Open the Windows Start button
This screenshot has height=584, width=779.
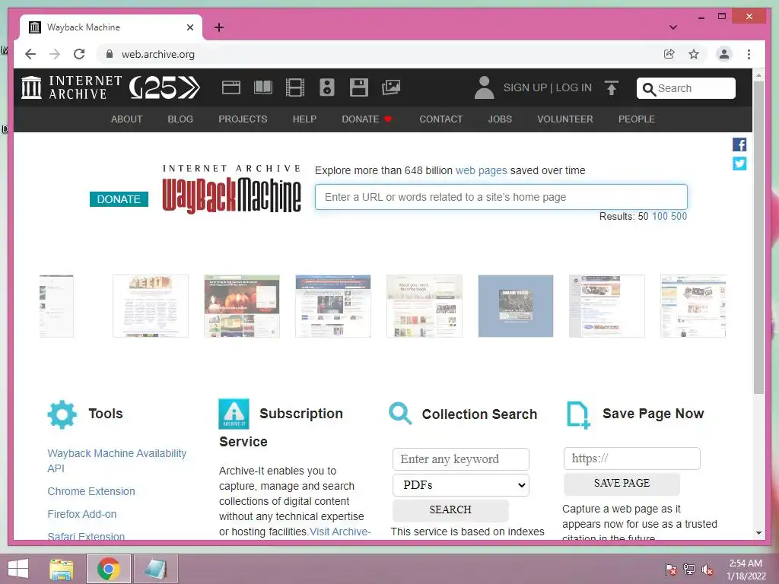tap(18, 569)
